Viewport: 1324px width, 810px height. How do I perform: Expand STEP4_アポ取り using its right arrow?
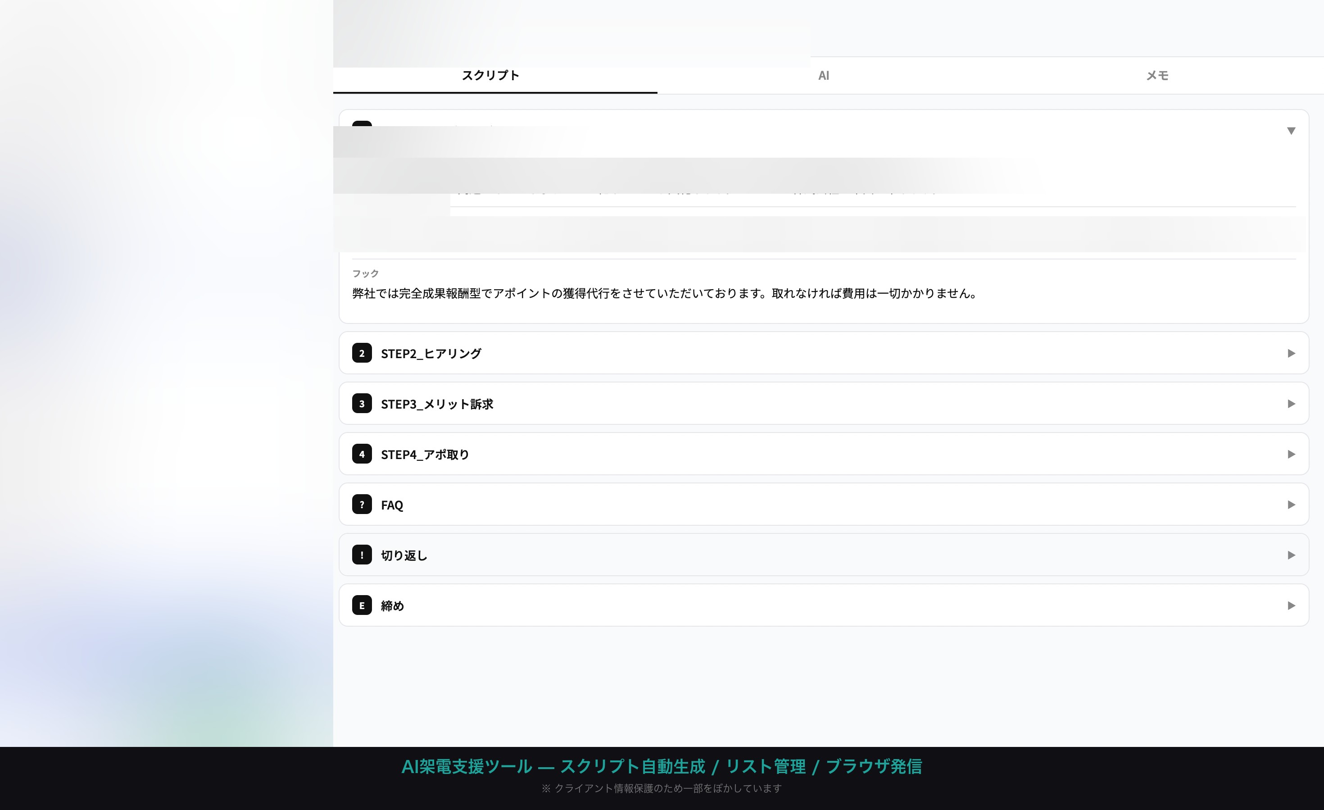coord(1291,454)
